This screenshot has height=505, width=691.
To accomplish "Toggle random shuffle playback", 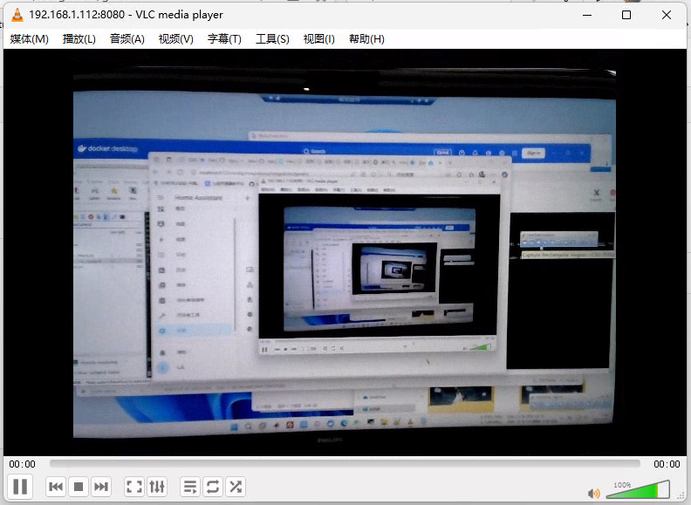I will click(x=236, y=487).
